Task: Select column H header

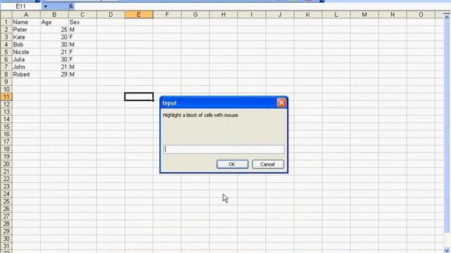Action: pos(223,15)
